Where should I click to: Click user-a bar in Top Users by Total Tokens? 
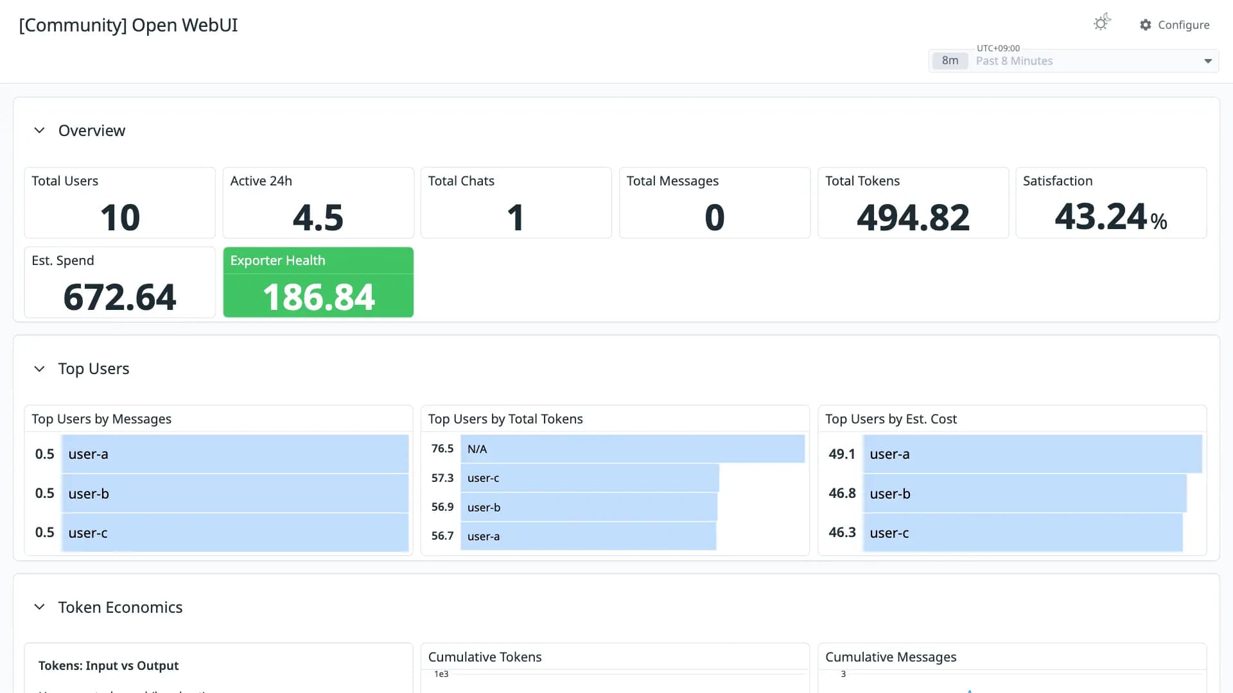[x=588, y=536]
